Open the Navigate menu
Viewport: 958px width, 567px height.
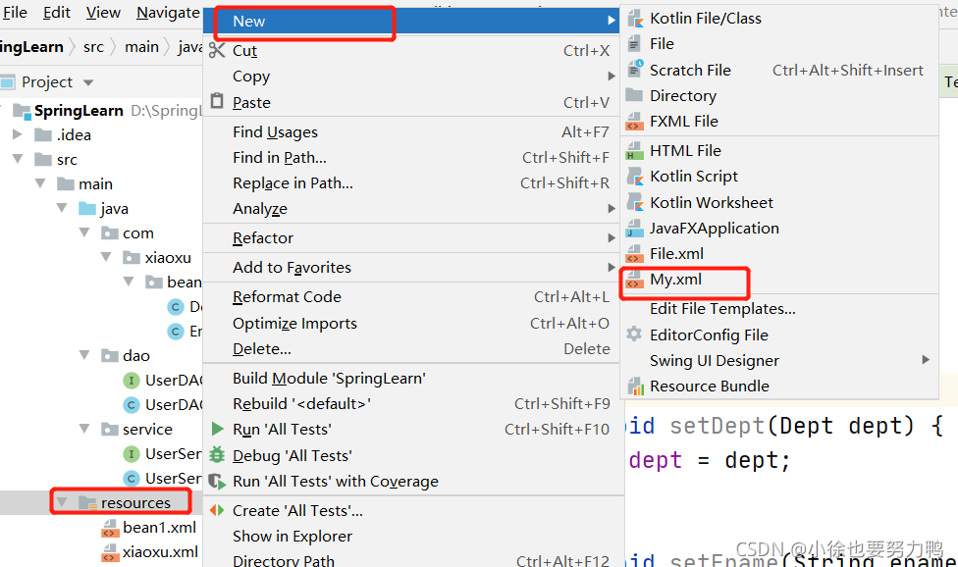(168, 12)
